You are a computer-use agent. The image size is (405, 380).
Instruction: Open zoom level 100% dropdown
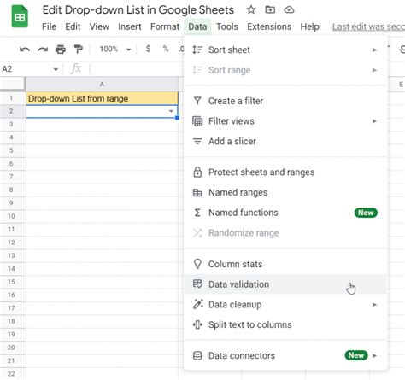click(x=115, y=49)
